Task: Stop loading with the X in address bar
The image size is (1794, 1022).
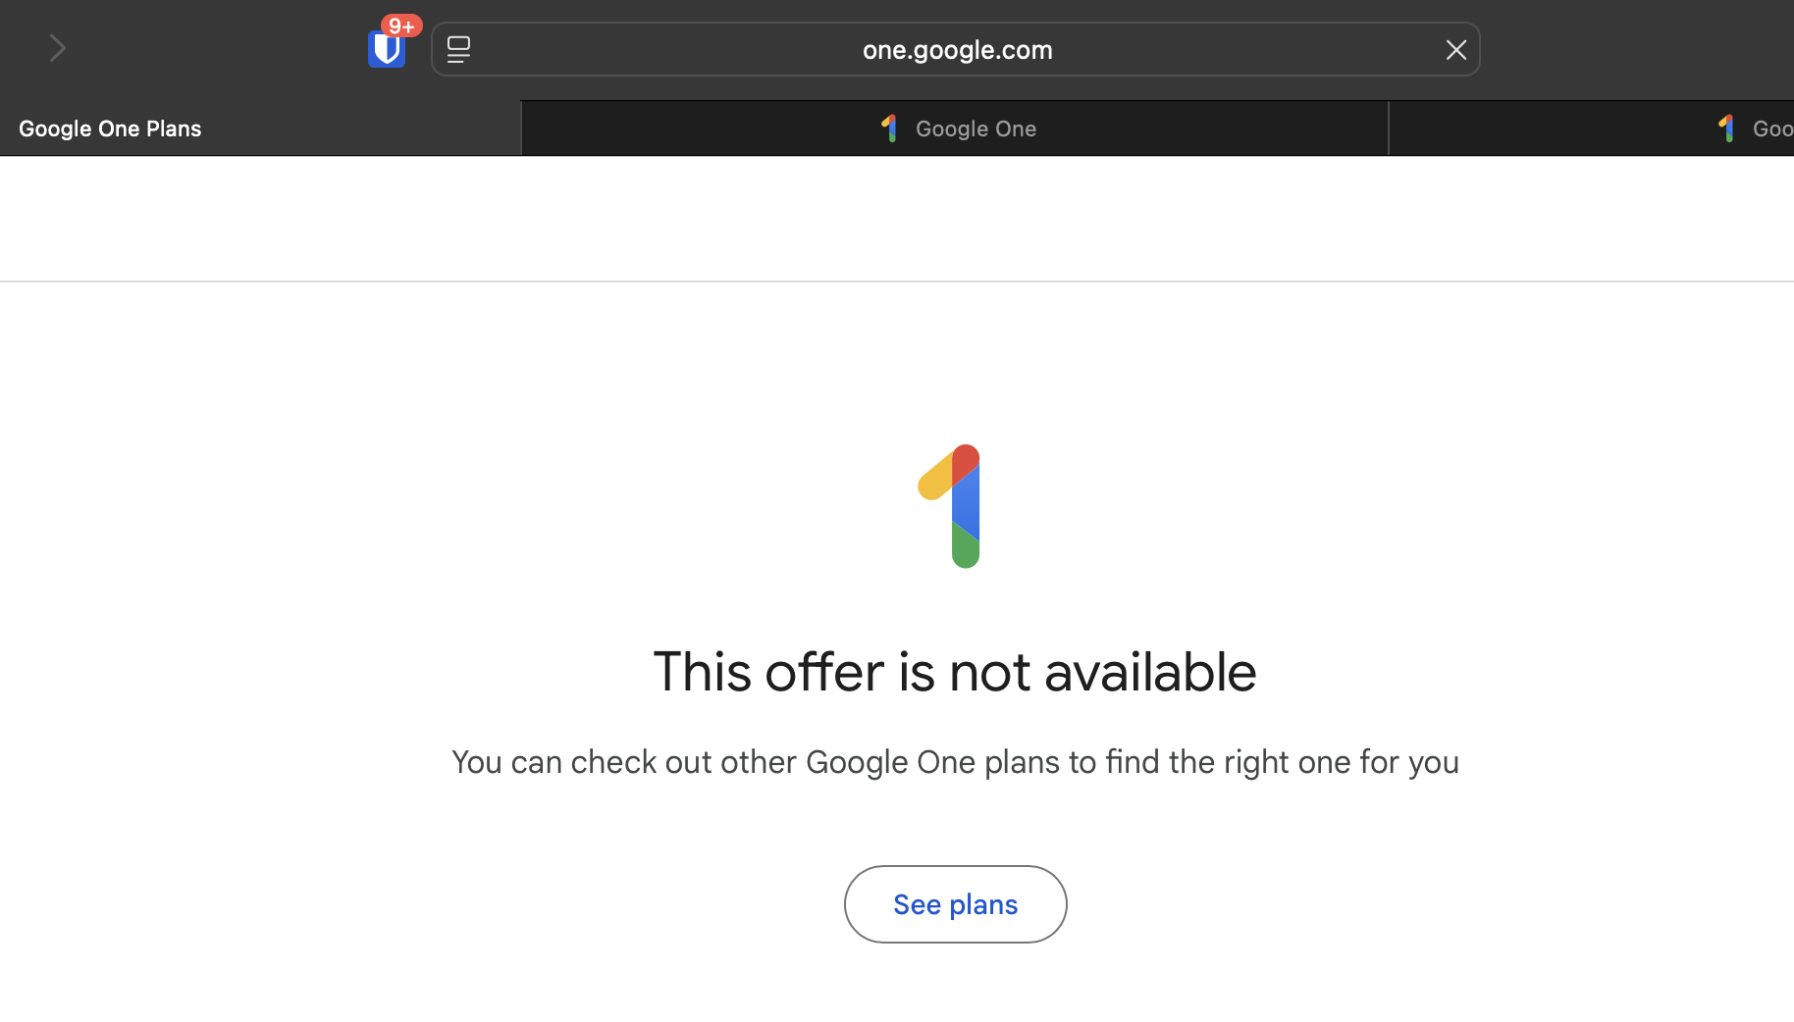Action: point(1455,49)
